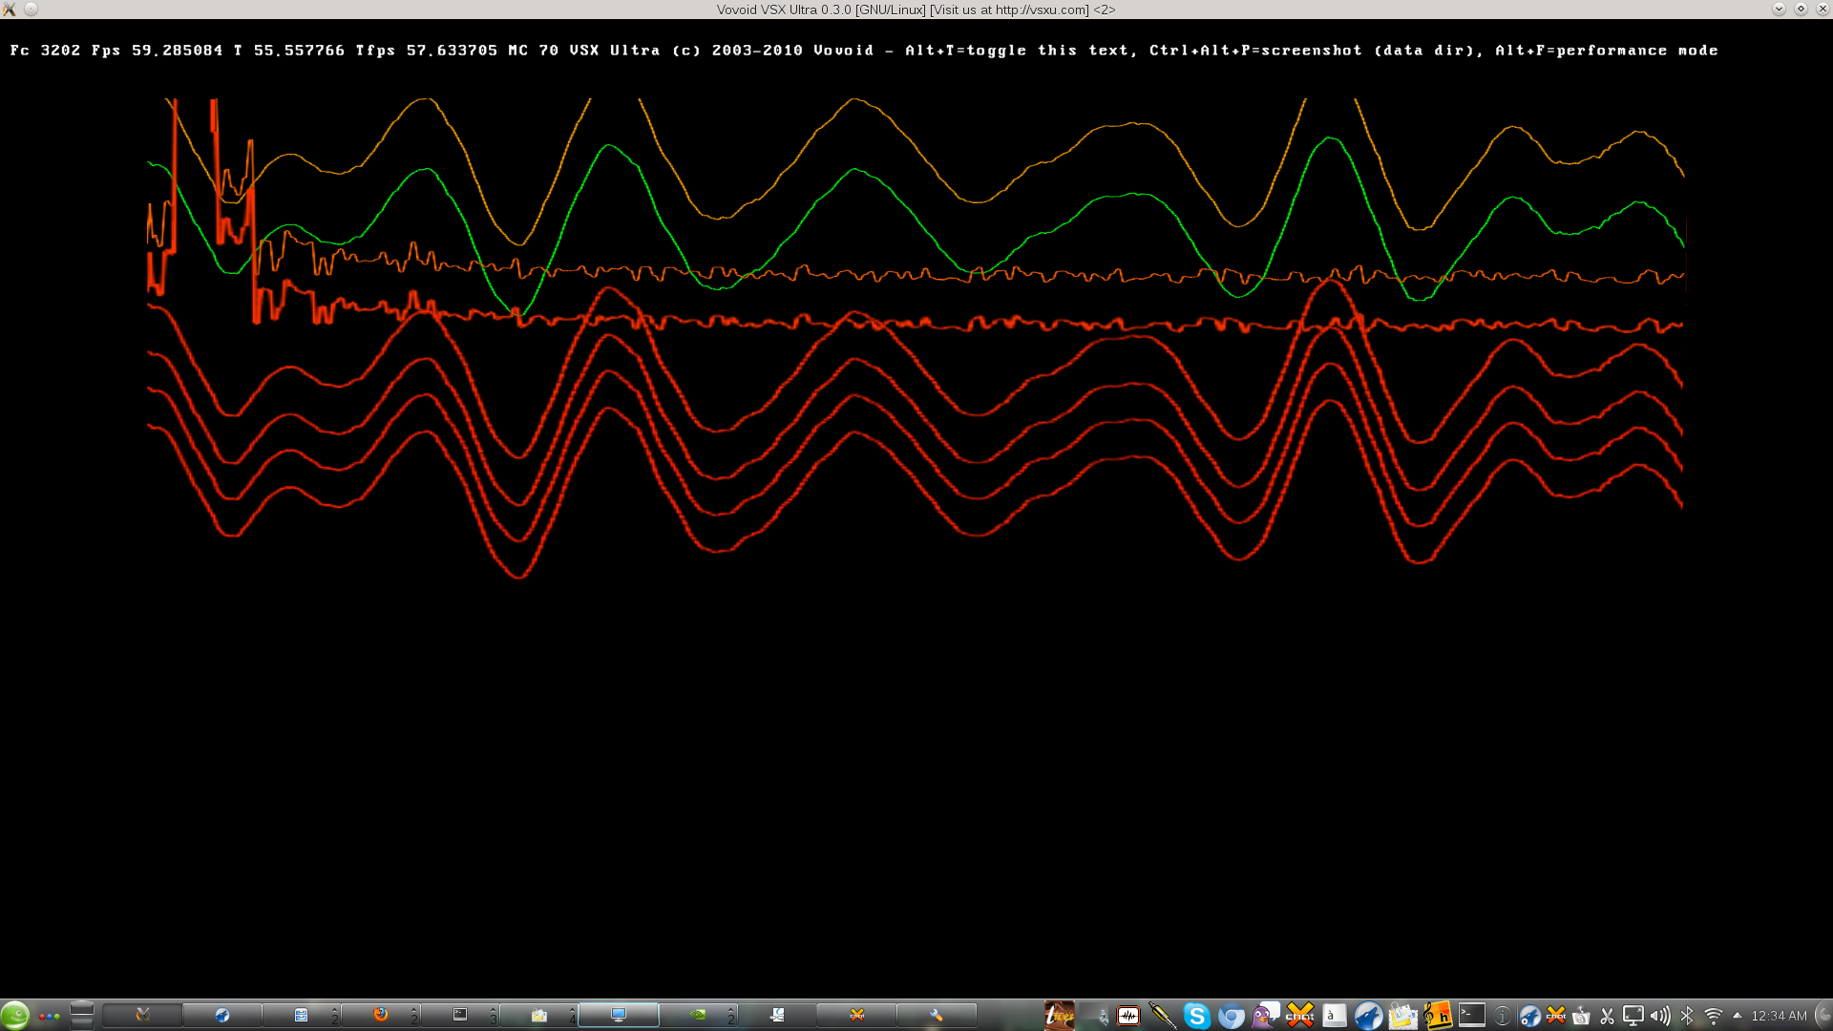Click the 12:34 AM clock

[1779, 1016]
